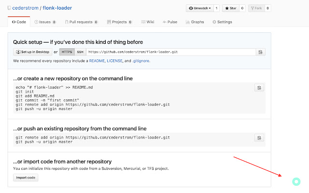
Task: Copy the push existing repository commands
Action: [259, 138]
